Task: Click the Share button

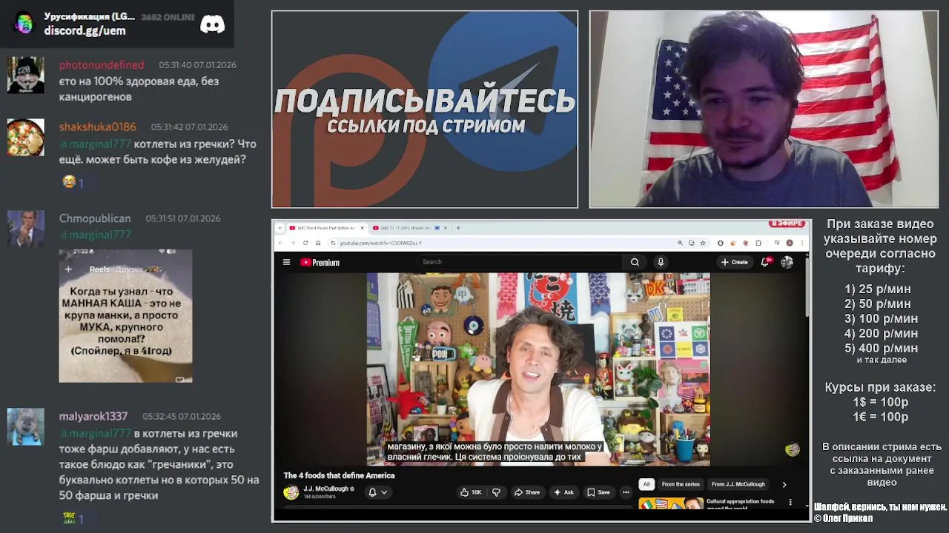Action: 527,492
